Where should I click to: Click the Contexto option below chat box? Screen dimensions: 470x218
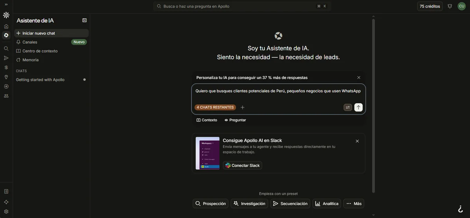pyautogui.click(x=207, y=120)
